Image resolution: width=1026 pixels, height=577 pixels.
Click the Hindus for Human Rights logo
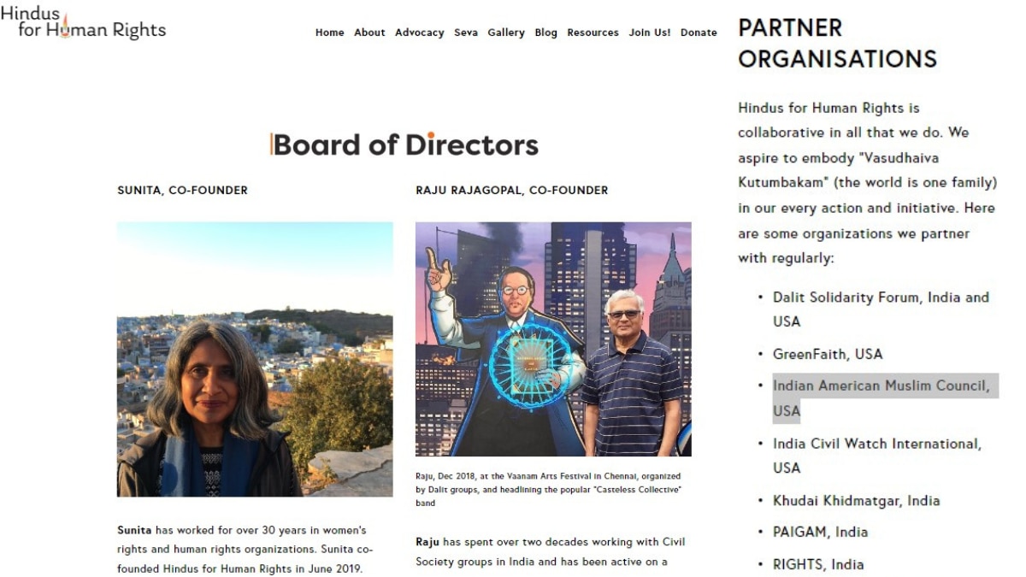click(83, 23)
